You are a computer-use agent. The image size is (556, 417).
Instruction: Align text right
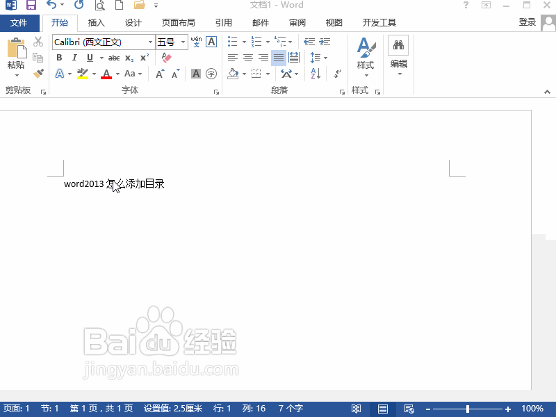click(x=263, y=58)
